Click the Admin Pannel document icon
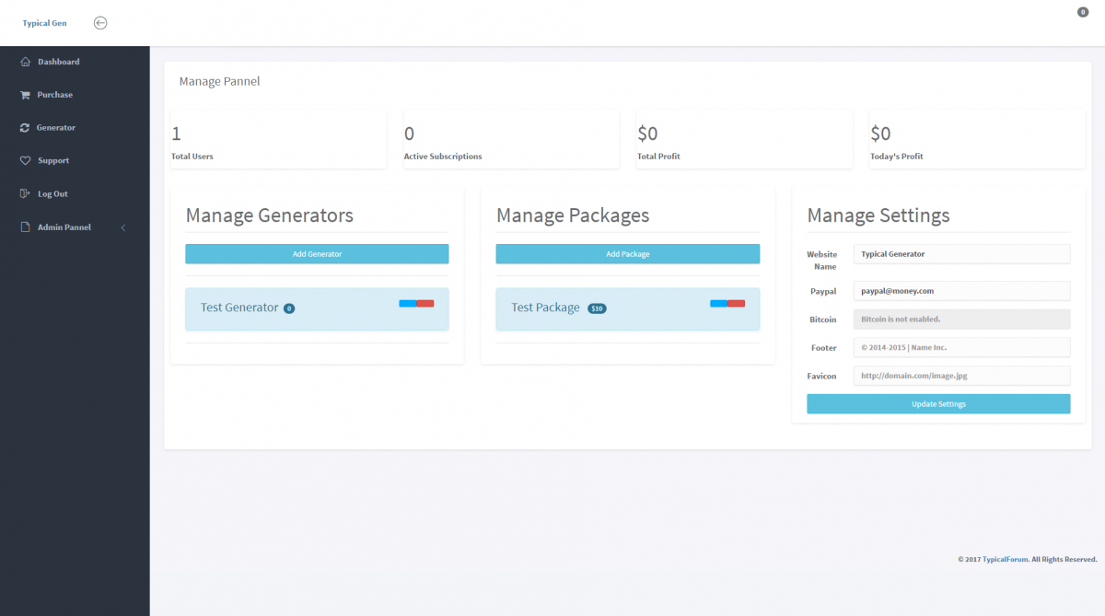The height and width of the screenshot is (616, 1105). [25, 227]
